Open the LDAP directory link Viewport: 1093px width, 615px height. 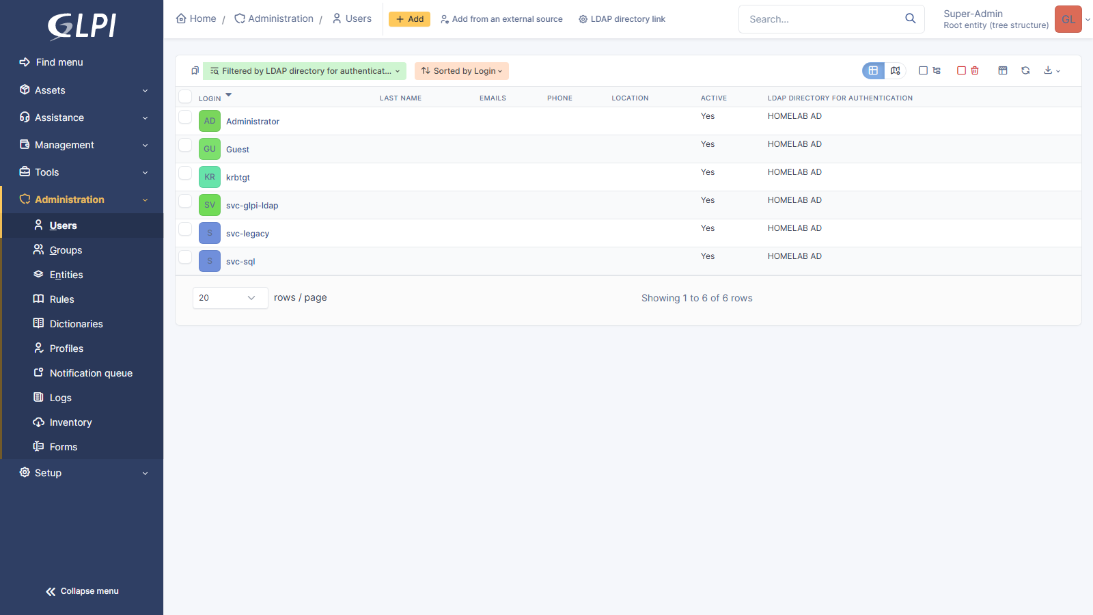[622, 19]
